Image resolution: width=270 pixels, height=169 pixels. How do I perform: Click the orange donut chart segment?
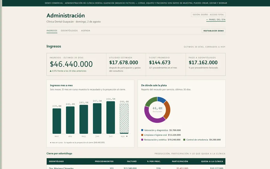[168, 110]
